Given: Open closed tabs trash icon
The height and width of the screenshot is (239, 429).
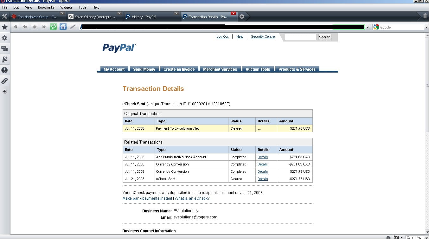Looking at the screenshot, I should pos(425,16).
